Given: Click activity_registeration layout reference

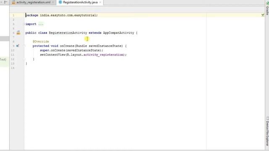Looking at the screenshot, I should (x=103, y=55).
